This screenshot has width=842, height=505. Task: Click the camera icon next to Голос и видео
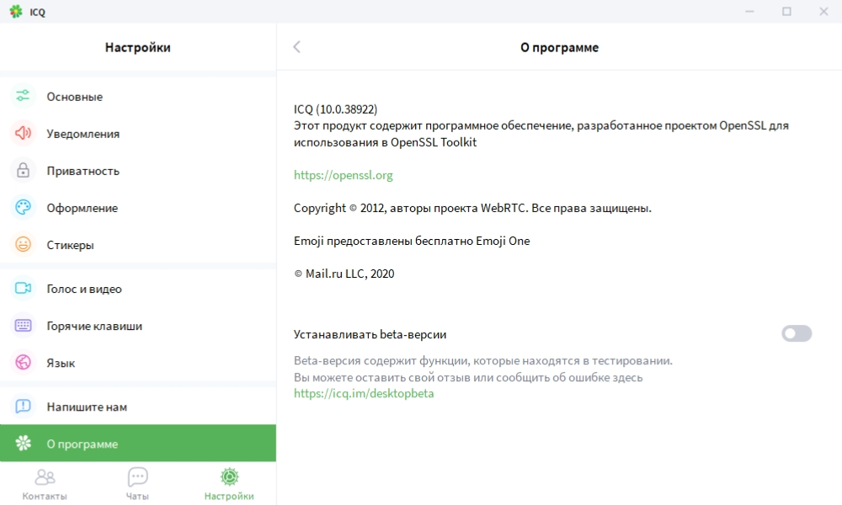(23, 288)
